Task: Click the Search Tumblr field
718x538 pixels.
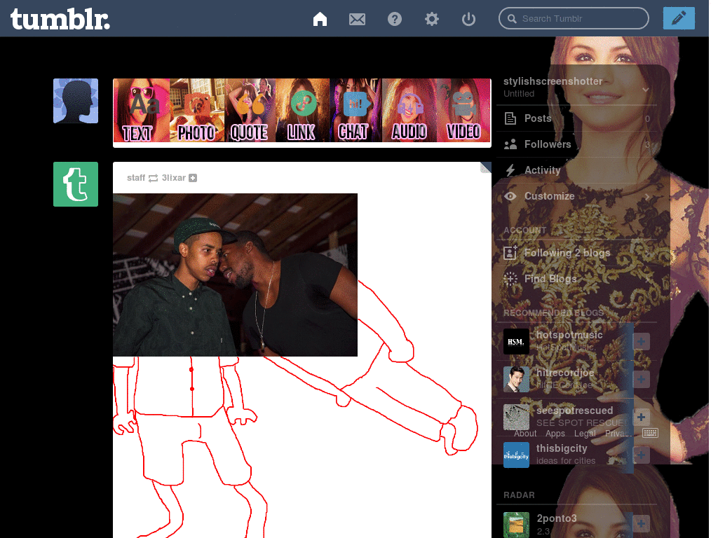Action: [x=581, y=18]
